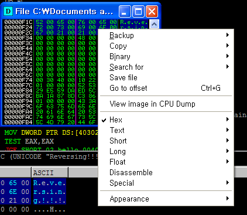Expand the Special submenu arrow
The image size is (247, 215).
point(228,183)
